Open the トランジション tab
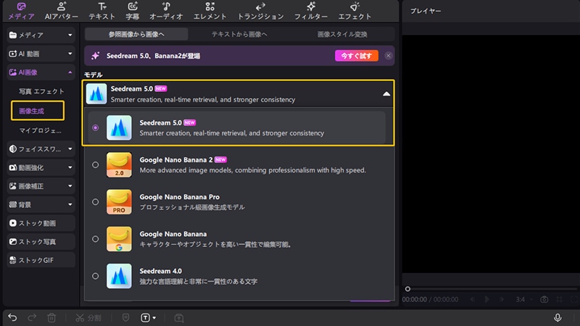Screen dimensions: 580x326 260,11
